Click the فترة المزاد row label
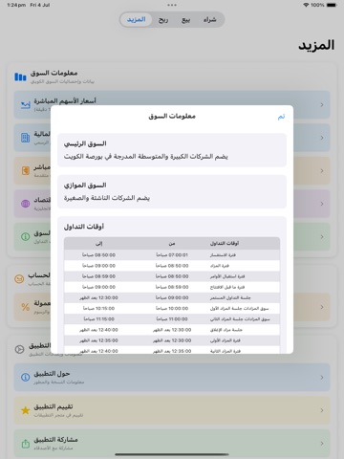 pyautogui.click(x=220, y=266)
